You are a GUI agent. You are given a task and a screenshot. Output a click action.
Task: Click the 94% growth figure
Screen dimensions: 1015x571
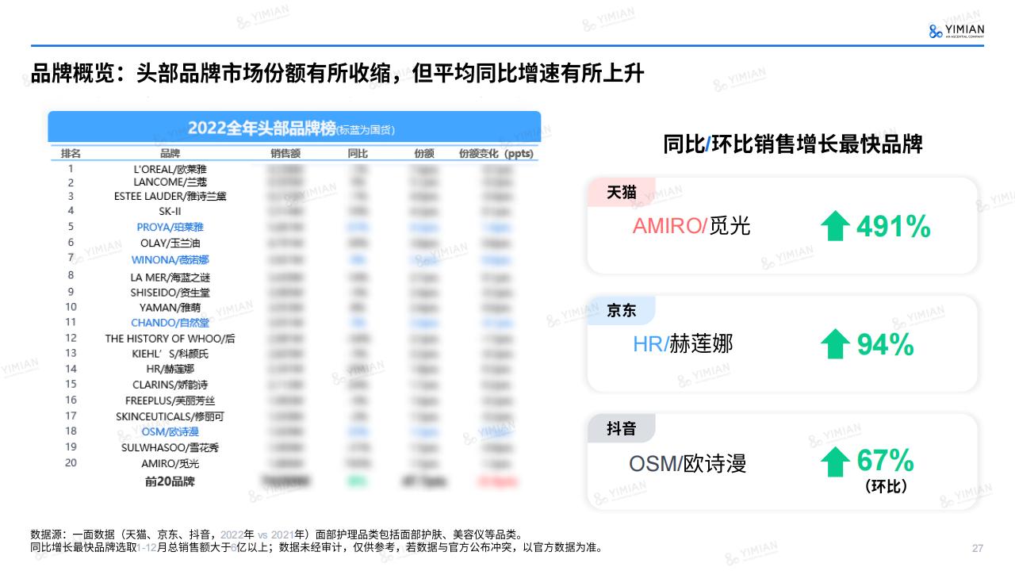886,345
